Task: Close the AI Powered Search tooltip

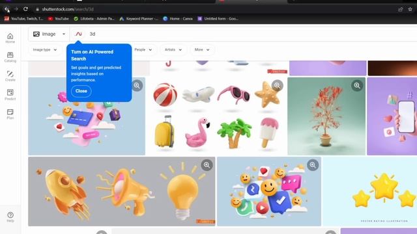Action: [x=81, y=91]
